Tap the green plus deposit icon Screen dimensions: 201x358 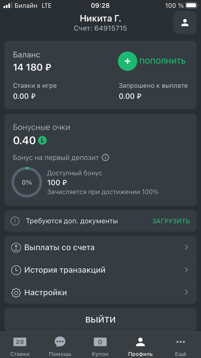128,61
